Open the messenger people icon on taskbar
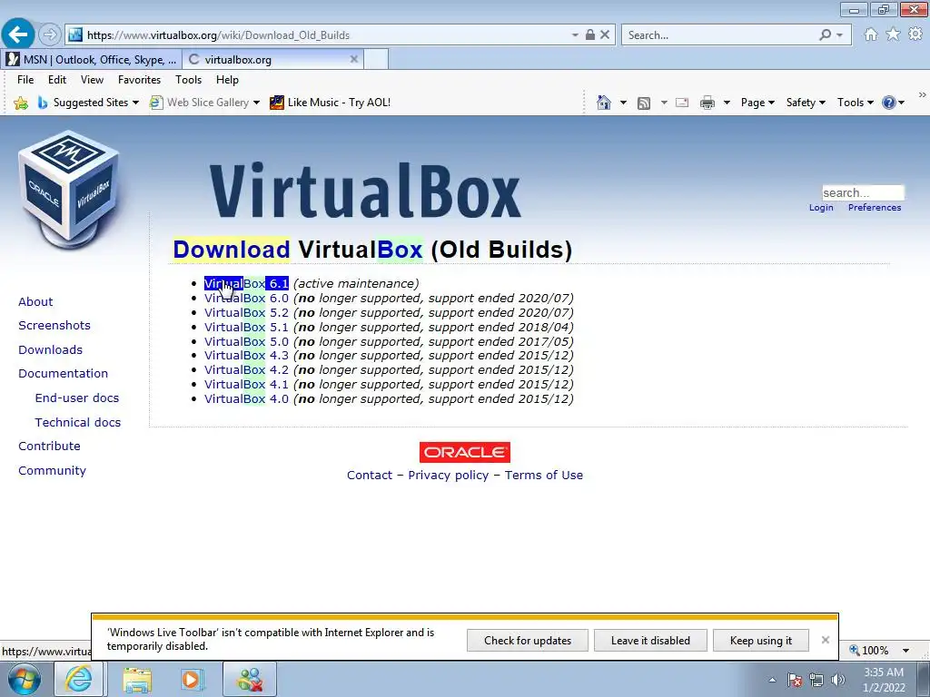930x697 pixels. click(x=250, y=679)
